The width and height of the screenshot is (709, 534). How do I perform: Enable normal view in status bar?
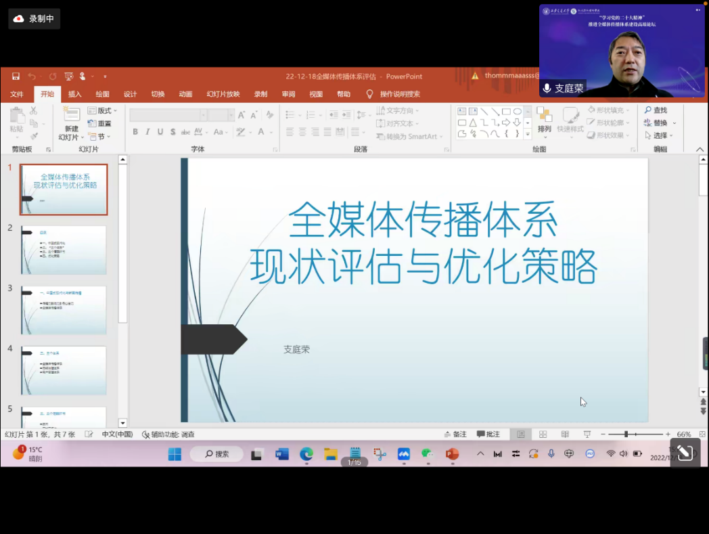click(520, 434)
